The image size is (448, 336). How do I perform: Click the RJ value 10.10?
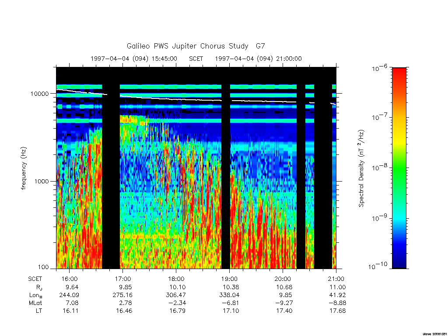pos(178,287)
